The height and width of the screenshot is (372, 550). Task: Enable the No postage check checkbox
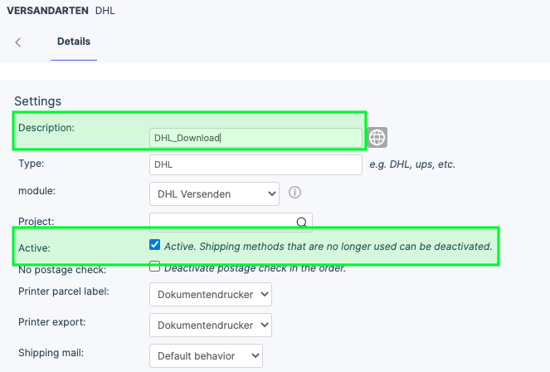coord(154,266)
